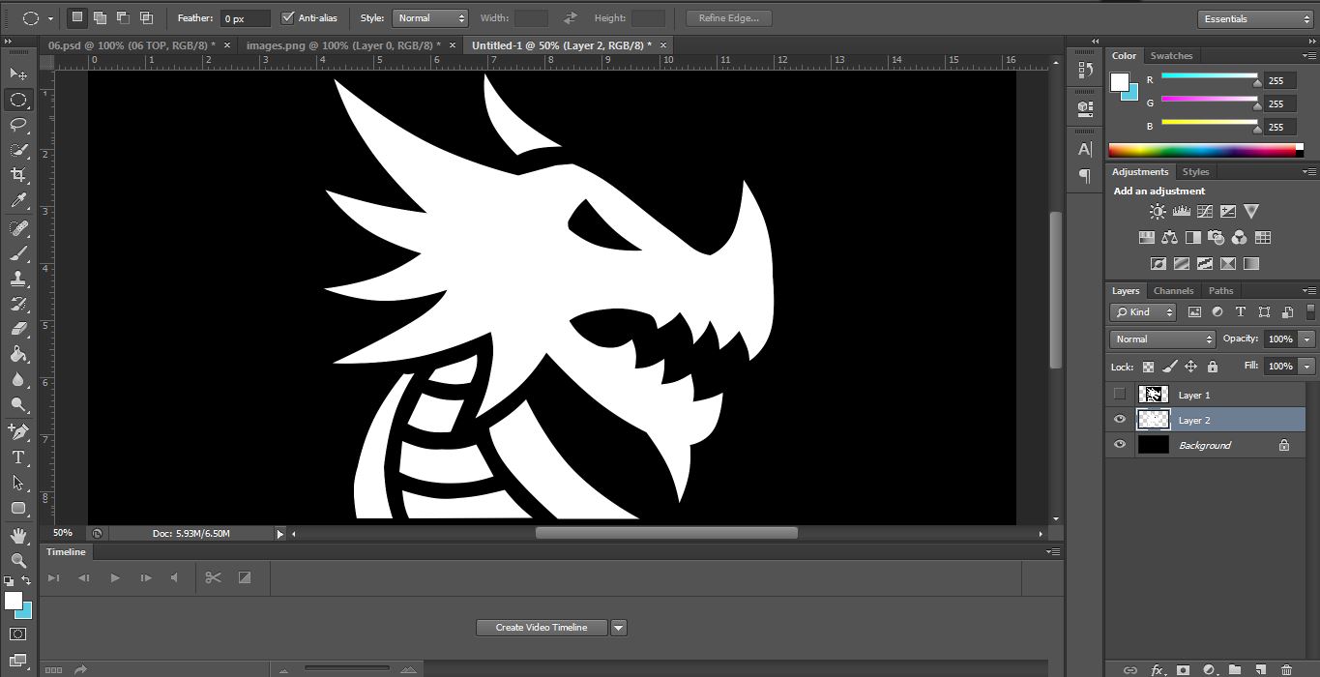The image size is (1320, 677).
Task: Open the Essentials workspace dropdown
Action: pyautogui.click(x=1254, y=19)
